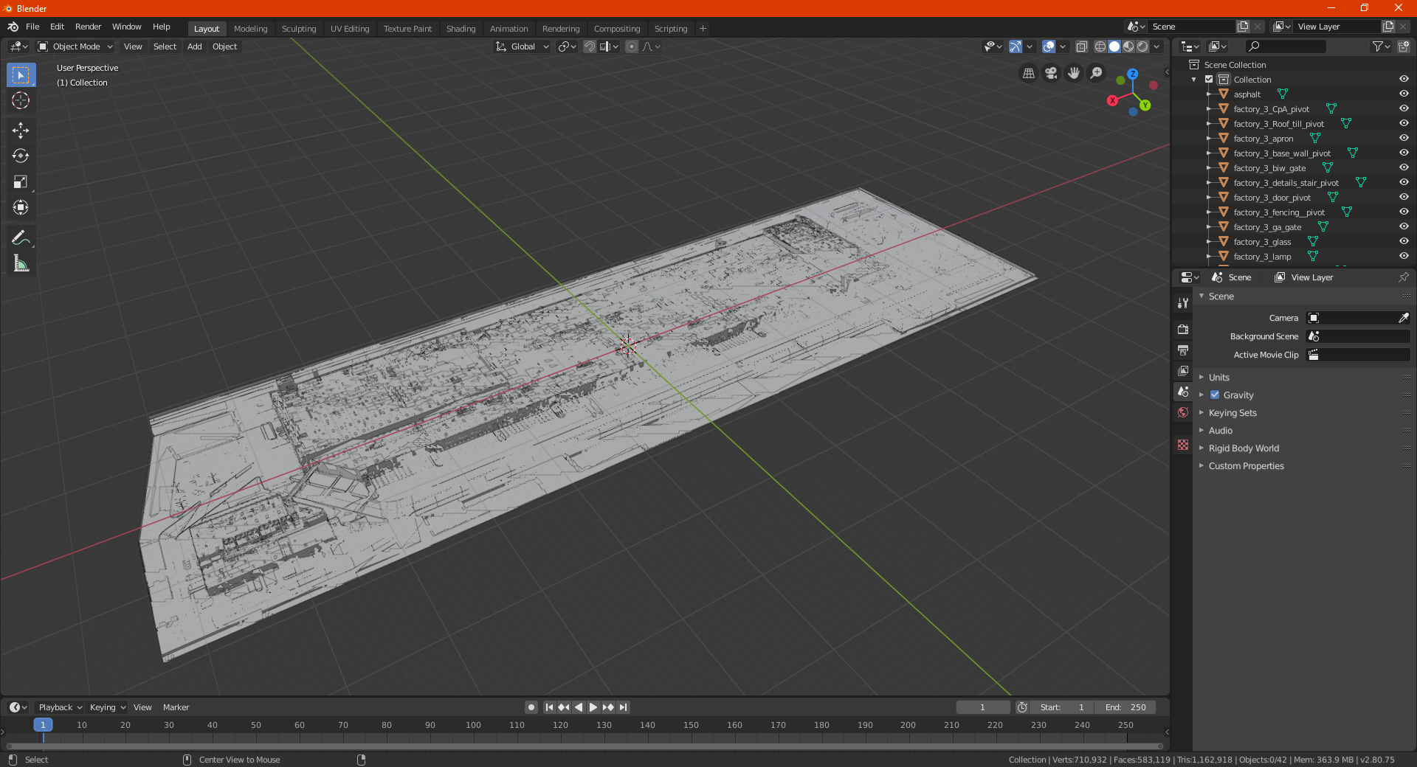Toggle proportional editing
The width and height of the screenshot is (1417, 767).
tap(632, 46)
